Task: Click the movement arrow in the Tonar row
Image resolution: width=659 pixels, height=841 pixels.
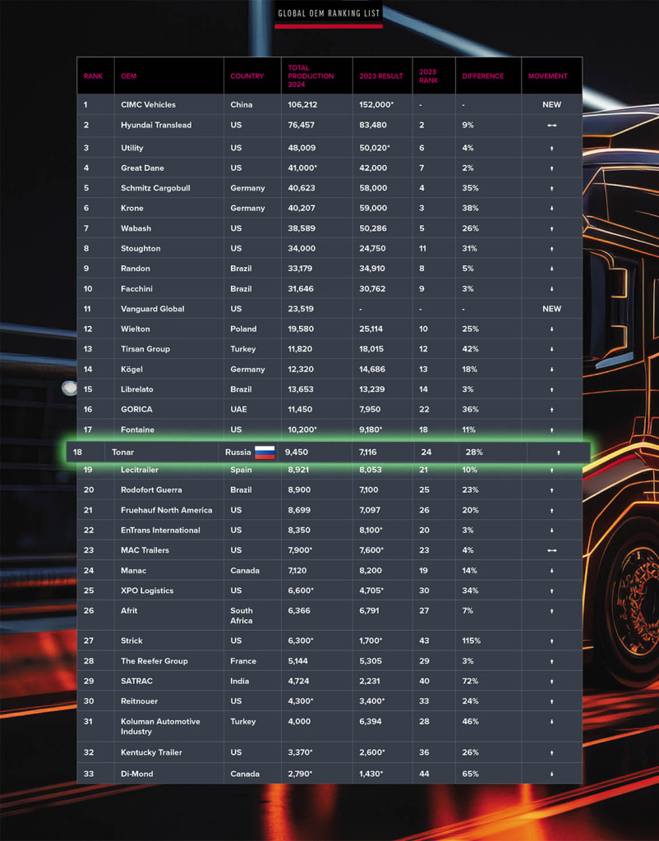Action: (559, 453)
